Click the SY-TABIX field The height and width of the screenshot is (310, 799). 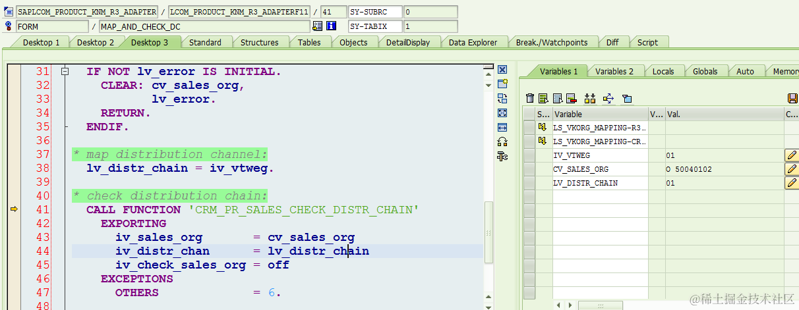pos(374,26)
